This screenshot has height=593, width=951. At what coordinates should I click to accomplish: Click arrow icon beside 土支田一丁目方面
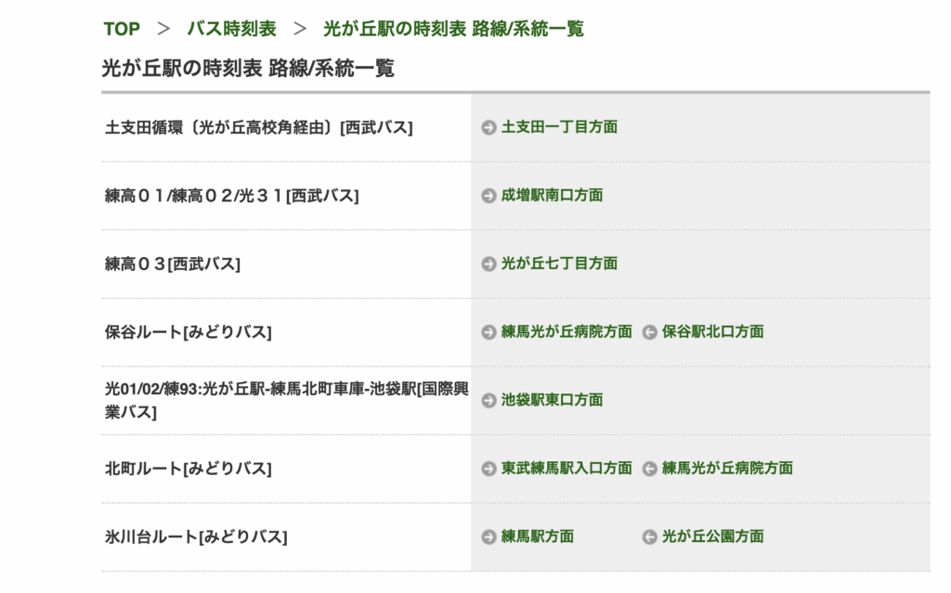click(489, 127)
